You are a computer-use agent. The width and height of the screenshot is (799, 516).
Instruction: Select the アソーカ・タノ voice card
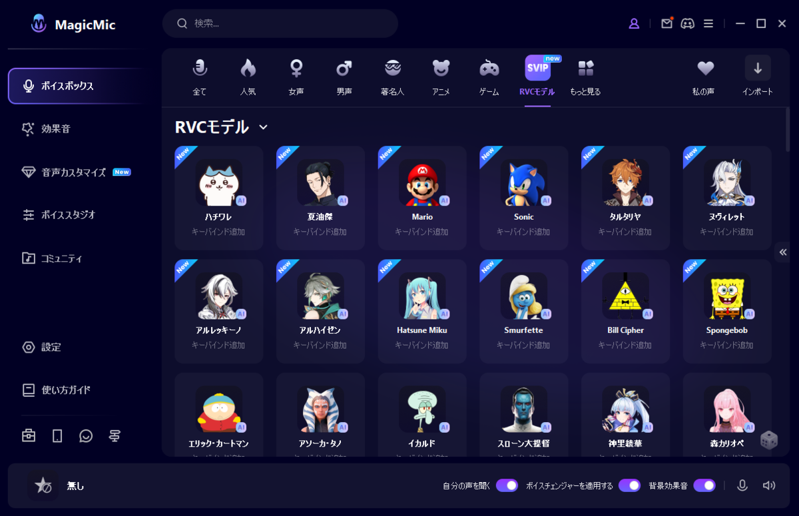pos(320,415)
